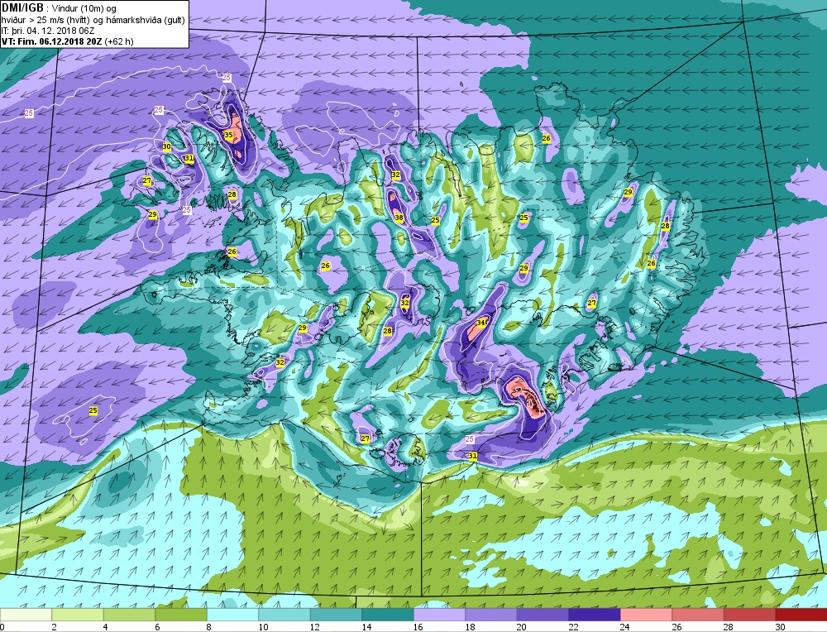Click the legend scale number 12
This screenshot has height=632, width=827.
pos(314,627)
